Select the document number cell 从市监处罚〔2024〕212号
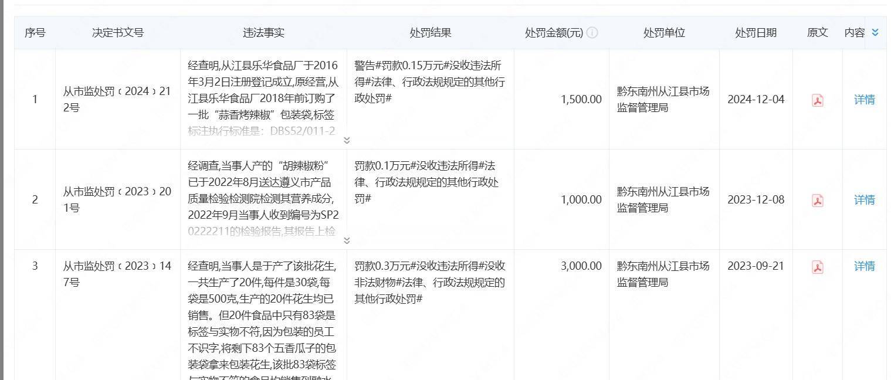Image resolution: width=891 pixels, height=380 pixels. (117, 100)
